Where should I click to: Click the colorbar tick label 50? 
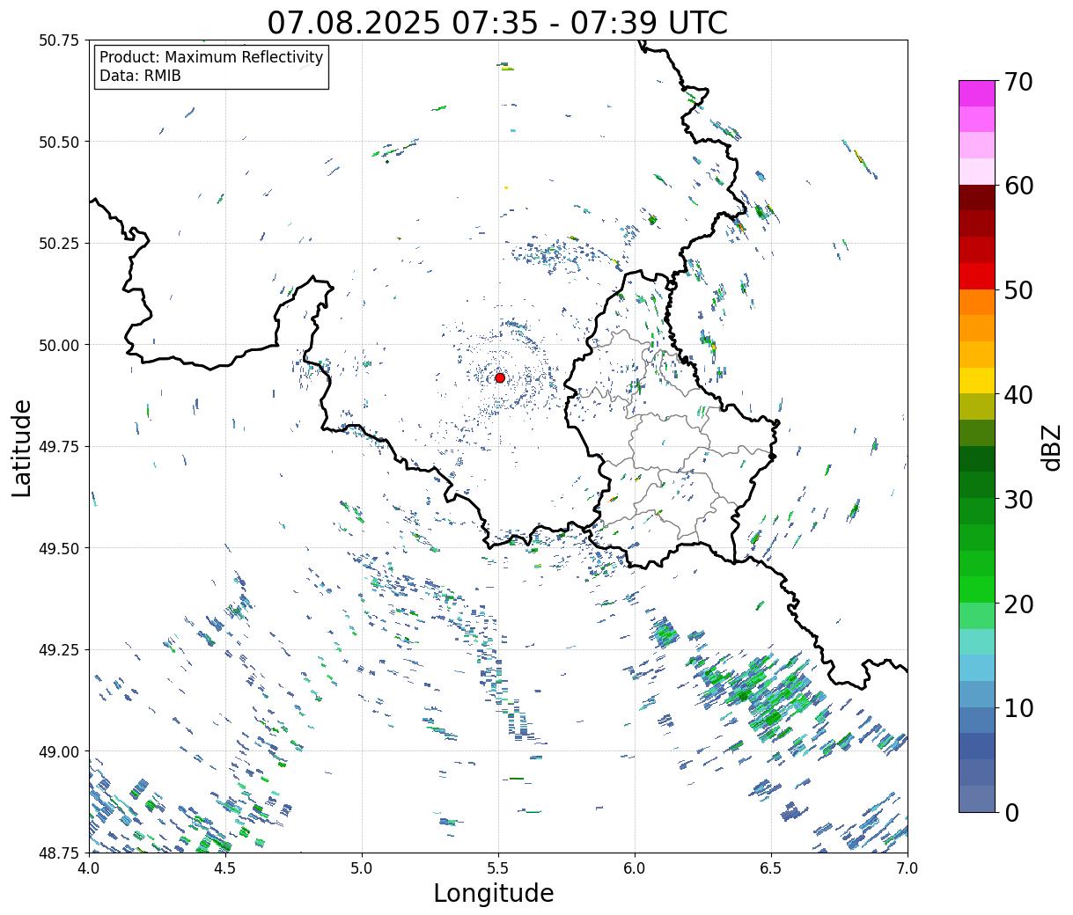(x=1018, y=290)
